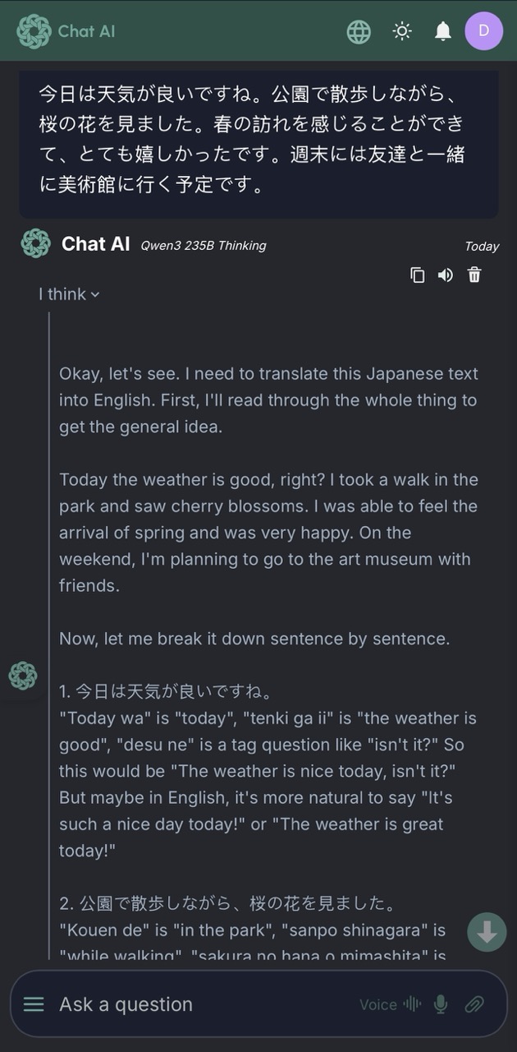Attach a file with paperclip icon
Viewport: 517px width, 1052px height.
pyautogui.click(x=474, y=1004)
